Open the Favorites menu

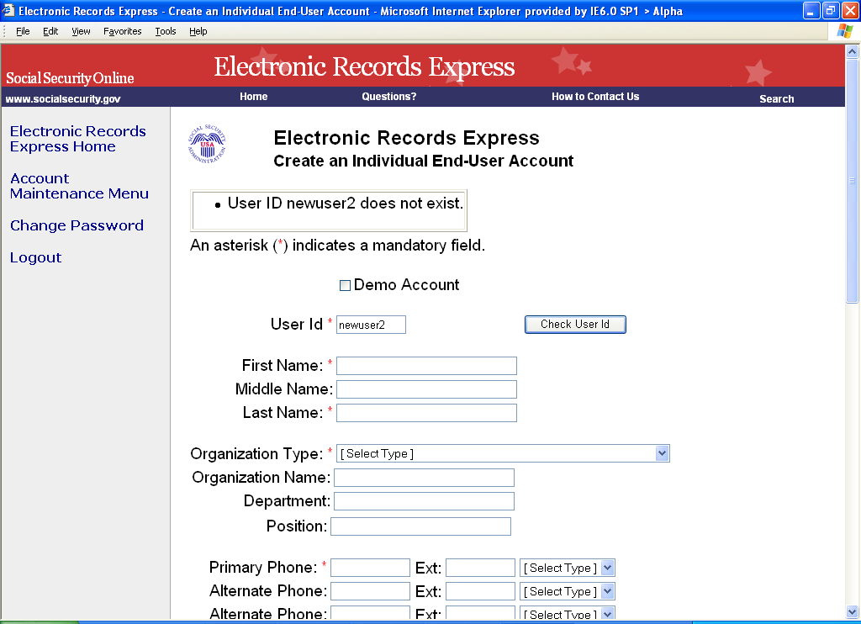(x=123, y=31)
